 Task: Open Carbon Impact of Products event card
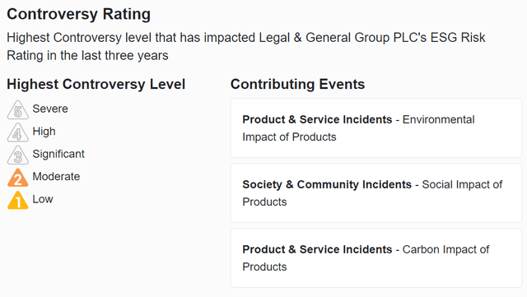pos(376,258)
